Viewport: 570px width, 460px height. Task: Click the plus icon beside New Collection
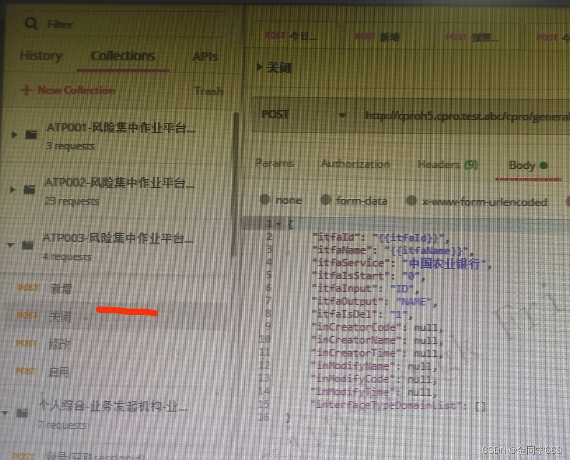(26, 90)
